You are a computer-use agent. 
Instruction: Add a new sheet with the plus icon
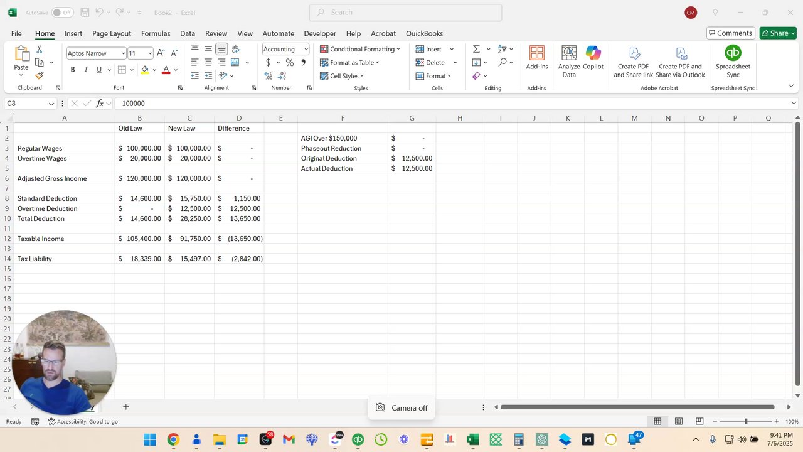click(125, 407)
